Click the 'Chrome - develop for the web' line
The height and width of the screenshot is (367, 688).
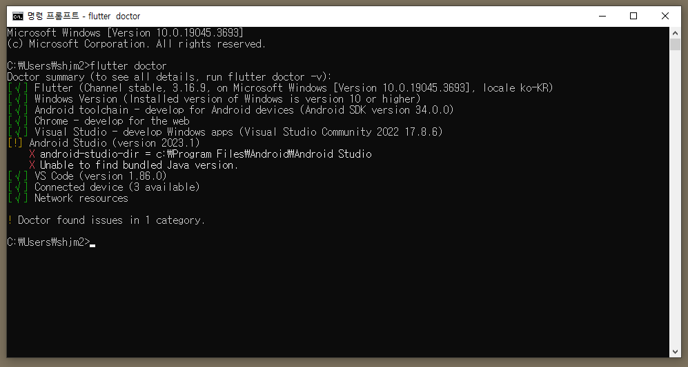112,121
